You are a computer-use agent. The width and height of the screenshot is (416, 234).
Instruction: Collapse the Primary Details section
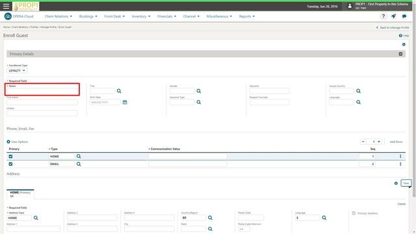point(400,54)
